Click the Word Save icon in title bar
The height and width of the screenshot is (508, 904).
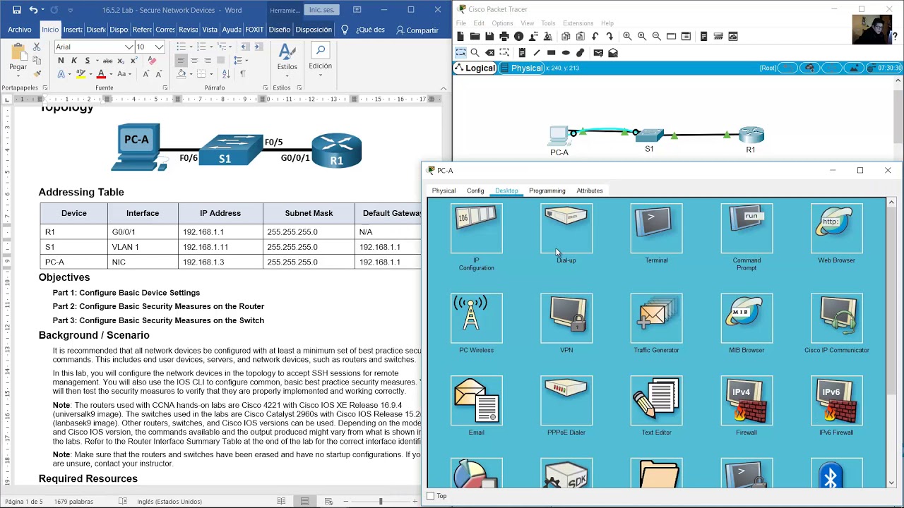16,10
